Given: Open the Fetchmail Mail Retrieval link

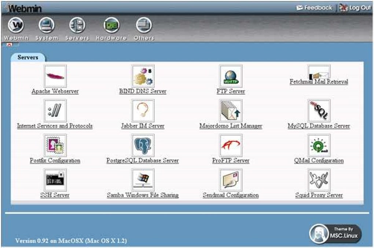Looking at the screenshot, I should click(x=319, y=82).
